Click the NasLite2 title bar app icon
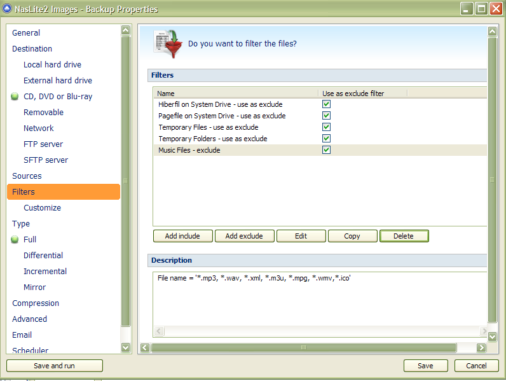 [x=7, y=8]
